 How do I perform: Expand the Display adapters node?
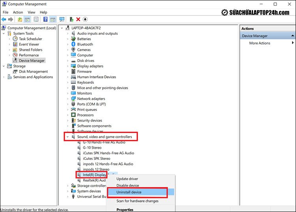pyautogui.click(x=67, y=66)
